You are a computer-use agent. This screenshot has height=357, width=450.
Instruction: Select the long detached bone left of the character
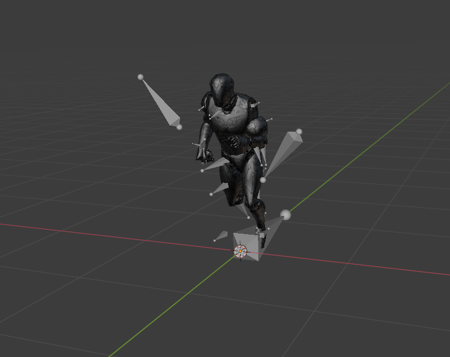pos(162,104)
